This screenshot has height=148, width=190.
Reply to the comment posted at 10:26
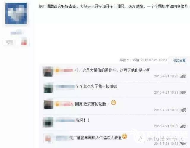coord(183,76)
